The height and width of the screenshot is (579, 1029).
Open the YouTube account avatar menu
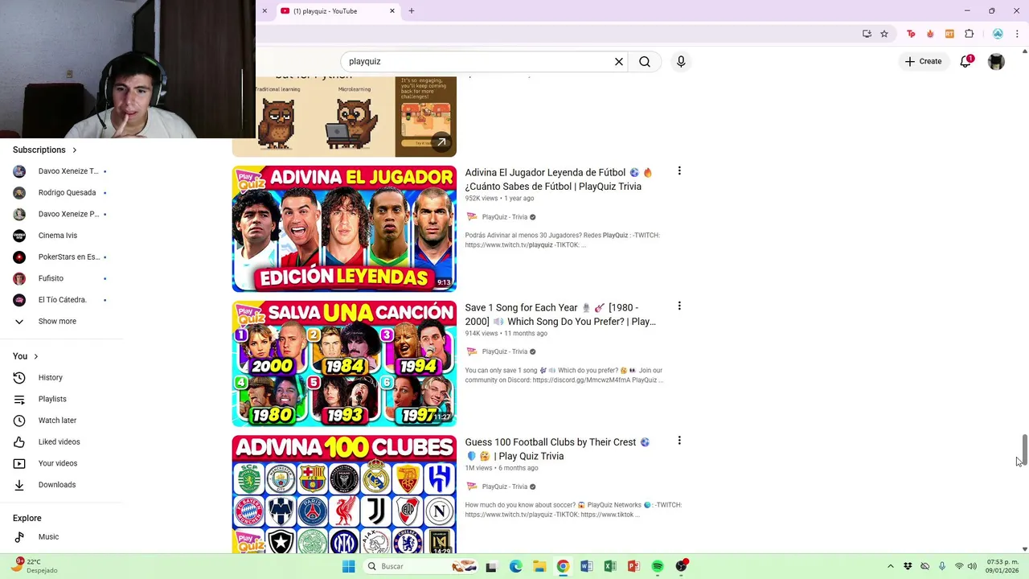tap(996, 61)
